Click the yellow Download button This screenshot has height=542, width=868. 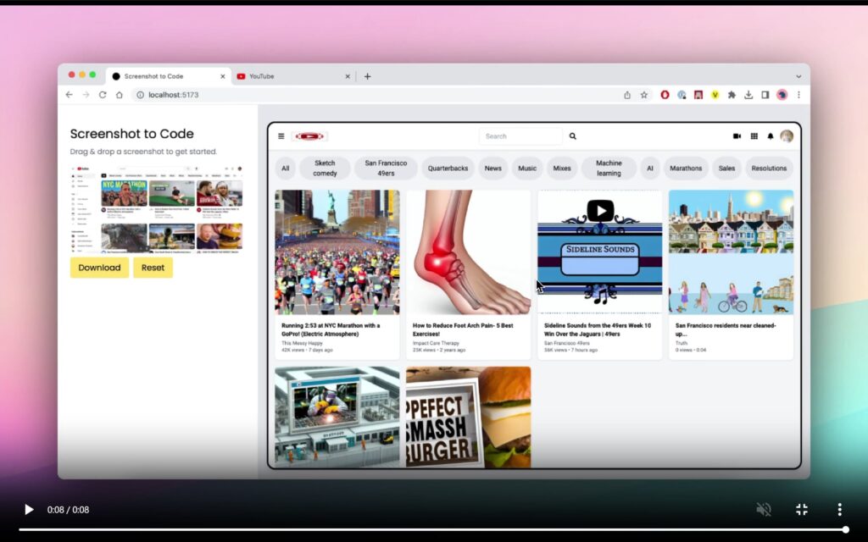(99, 268)
